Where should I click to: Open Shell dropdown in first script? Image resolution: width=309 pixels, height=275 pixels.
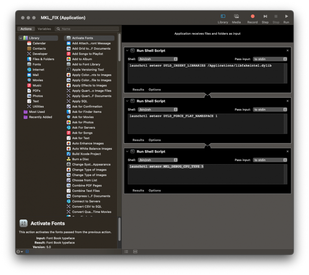tap(158, 59)
